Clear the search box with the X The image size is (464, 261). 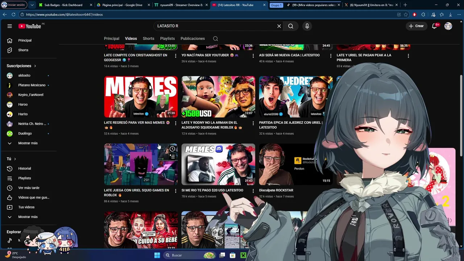279,26
